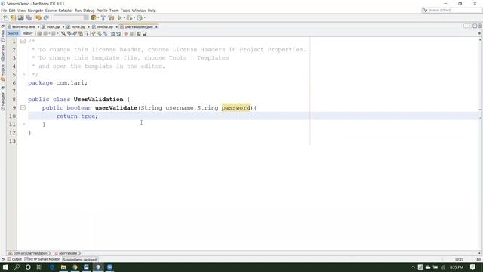Open Task View from taskbar
The image size is (483, 272).
[x=39, y=267]
